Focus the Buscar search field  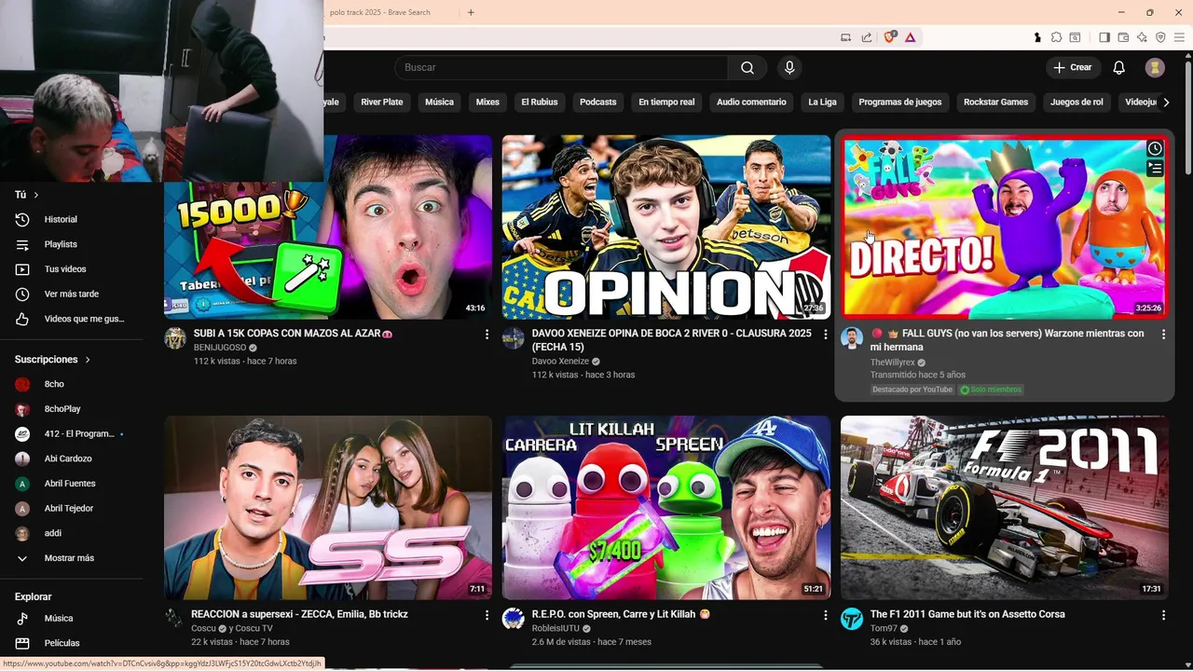point(560,67)
